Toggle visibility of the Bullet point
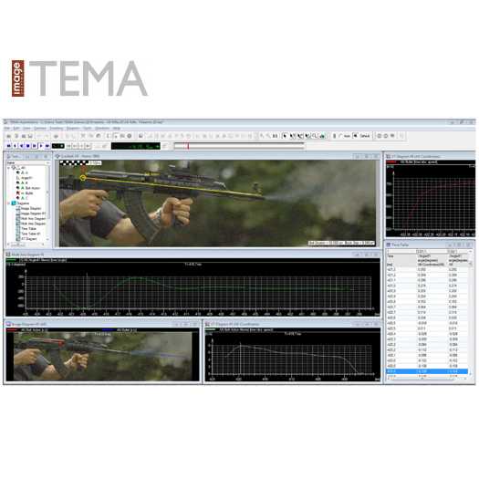The height and width of the screenshot is (479, 479). pos(18,193)
